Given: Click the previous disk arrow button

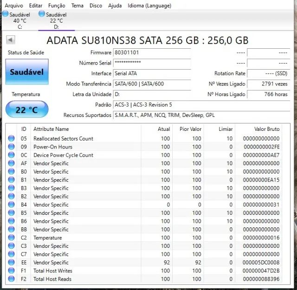Looking at the screenshot, I should (10, 40).
